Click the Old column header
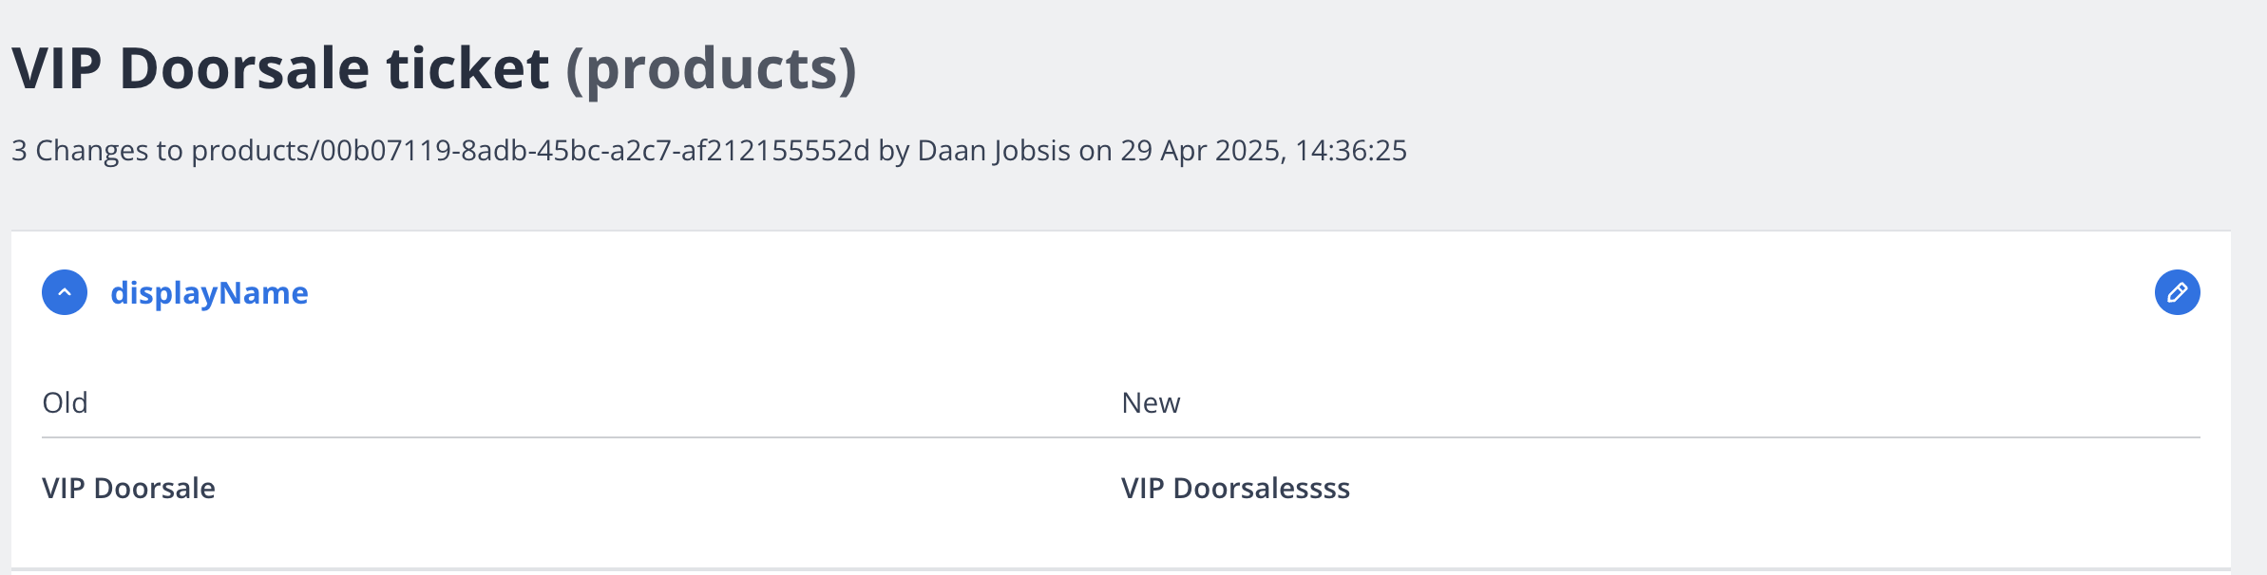This screenshot has width=2267, height=575. [x=66, y=403]
